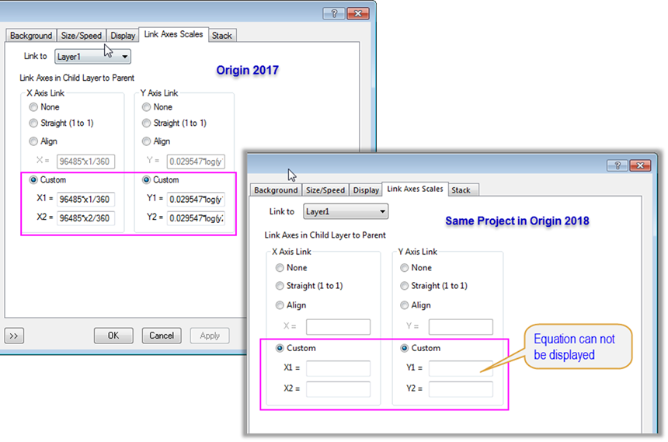Click the Y1 formula field in Origin 2017 dialog
Viewport: 668px width, 442px height.
pyautogui.click(x=196, y=199)
